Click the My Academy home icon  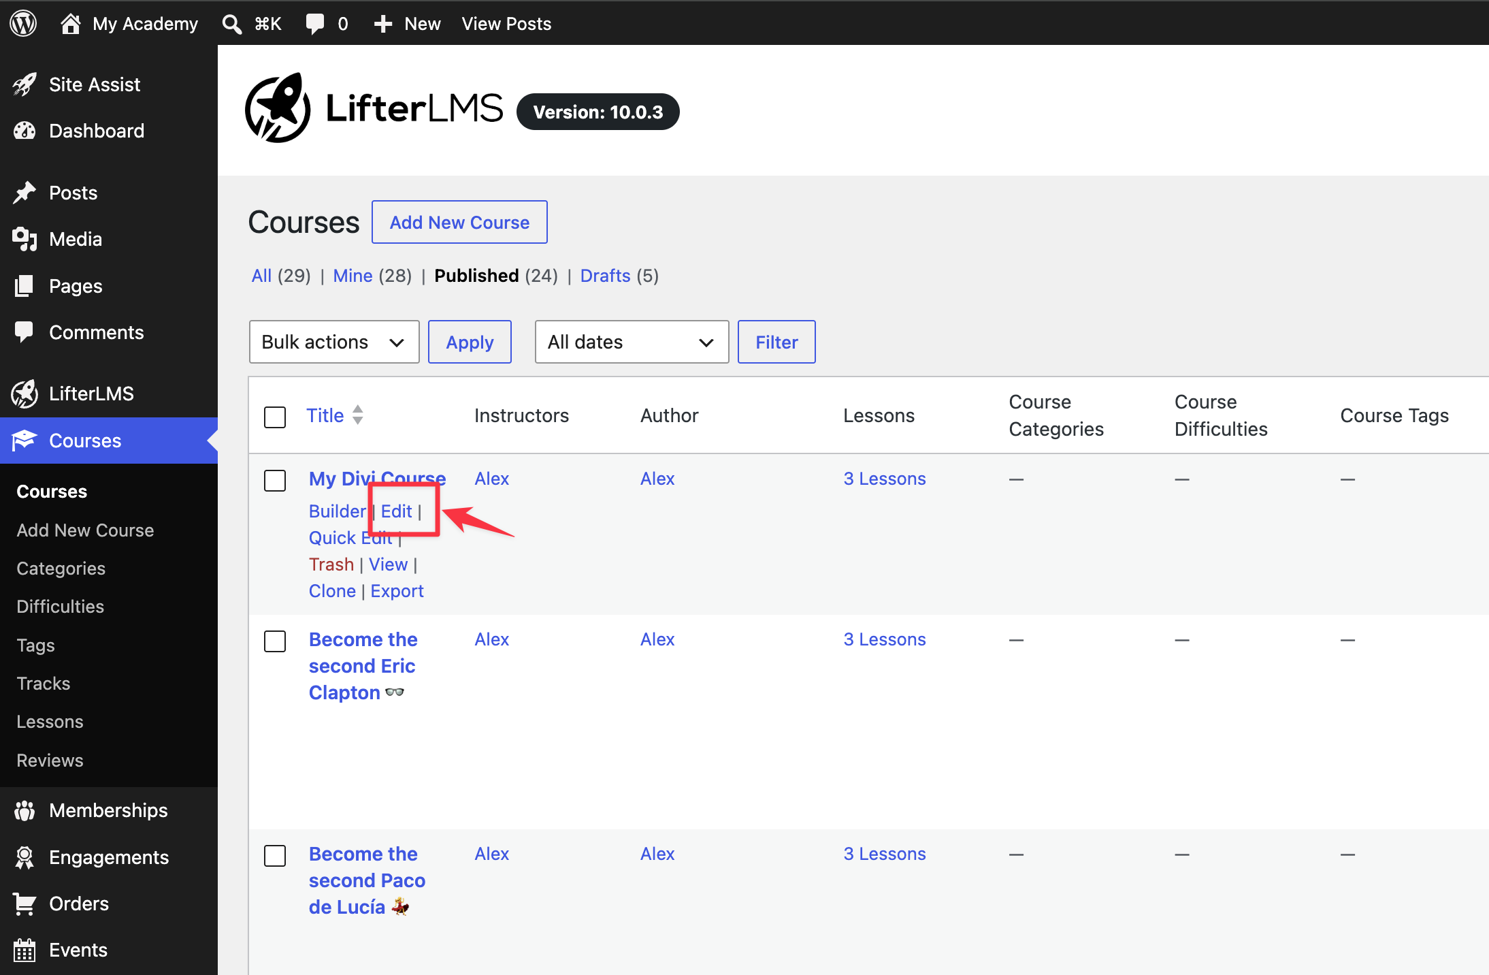(x=70, y=24)
